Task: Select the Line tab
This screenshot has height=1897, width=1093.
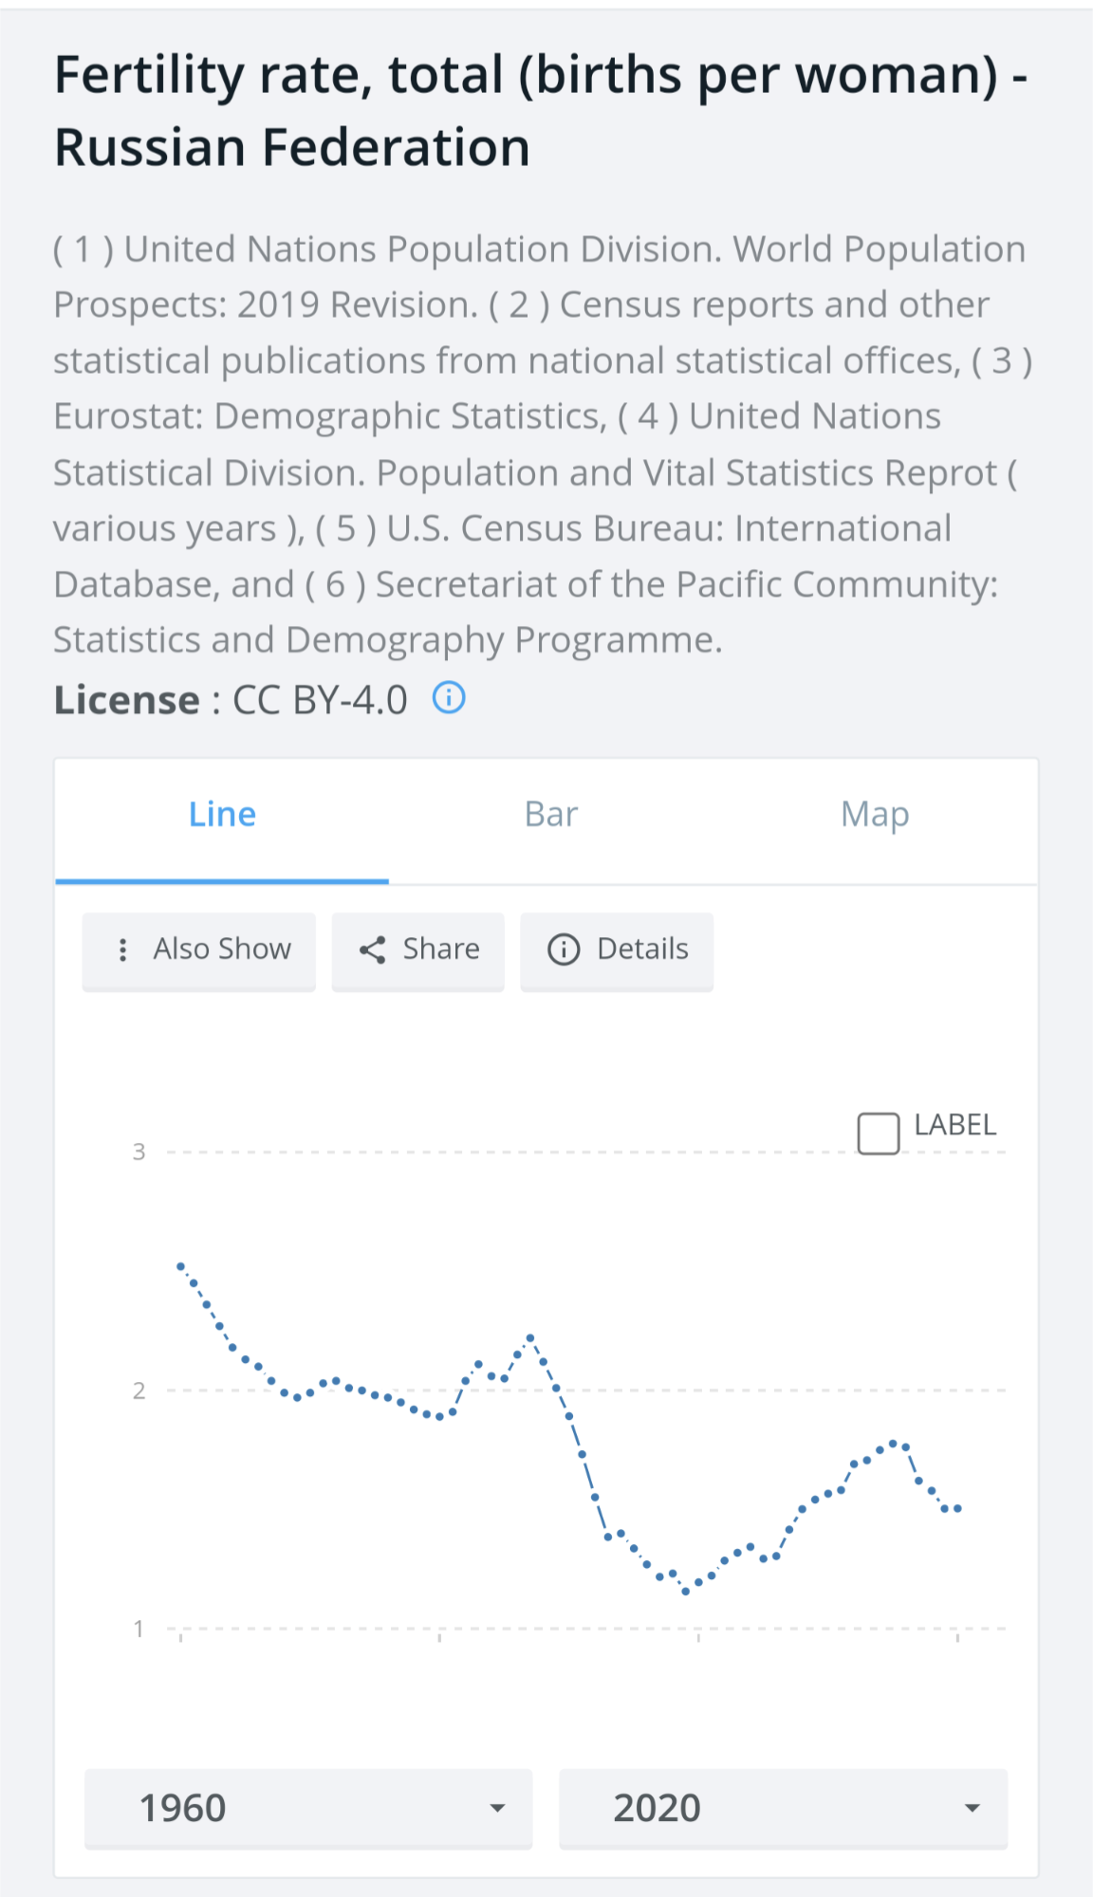Action: 222,815
